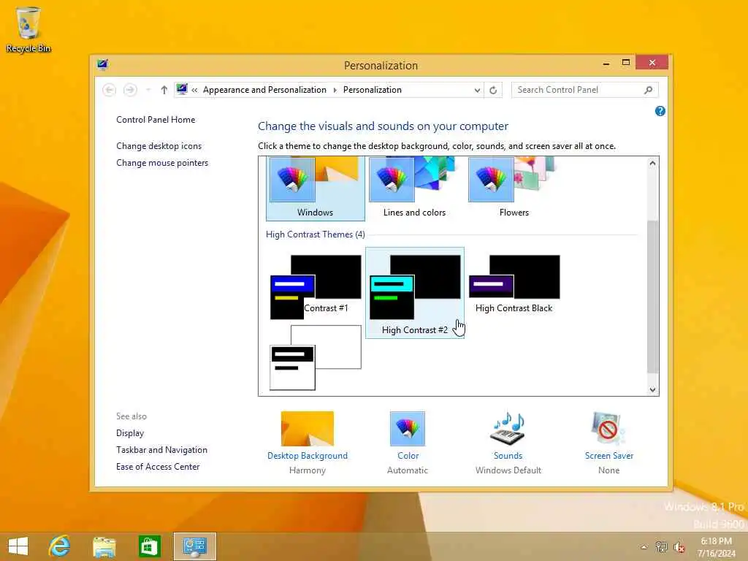Screen dimensions: 748x561
Task: Click the muted volume tray icon
Action: (x=679, y=547)
